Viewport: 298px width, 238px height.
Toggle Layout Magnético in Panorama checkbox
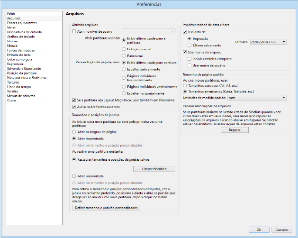coord(74,100)
